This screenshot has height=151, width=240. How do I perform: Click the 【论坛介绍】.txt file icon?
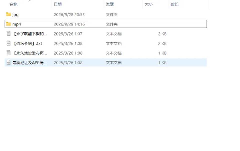coord(8,43)
